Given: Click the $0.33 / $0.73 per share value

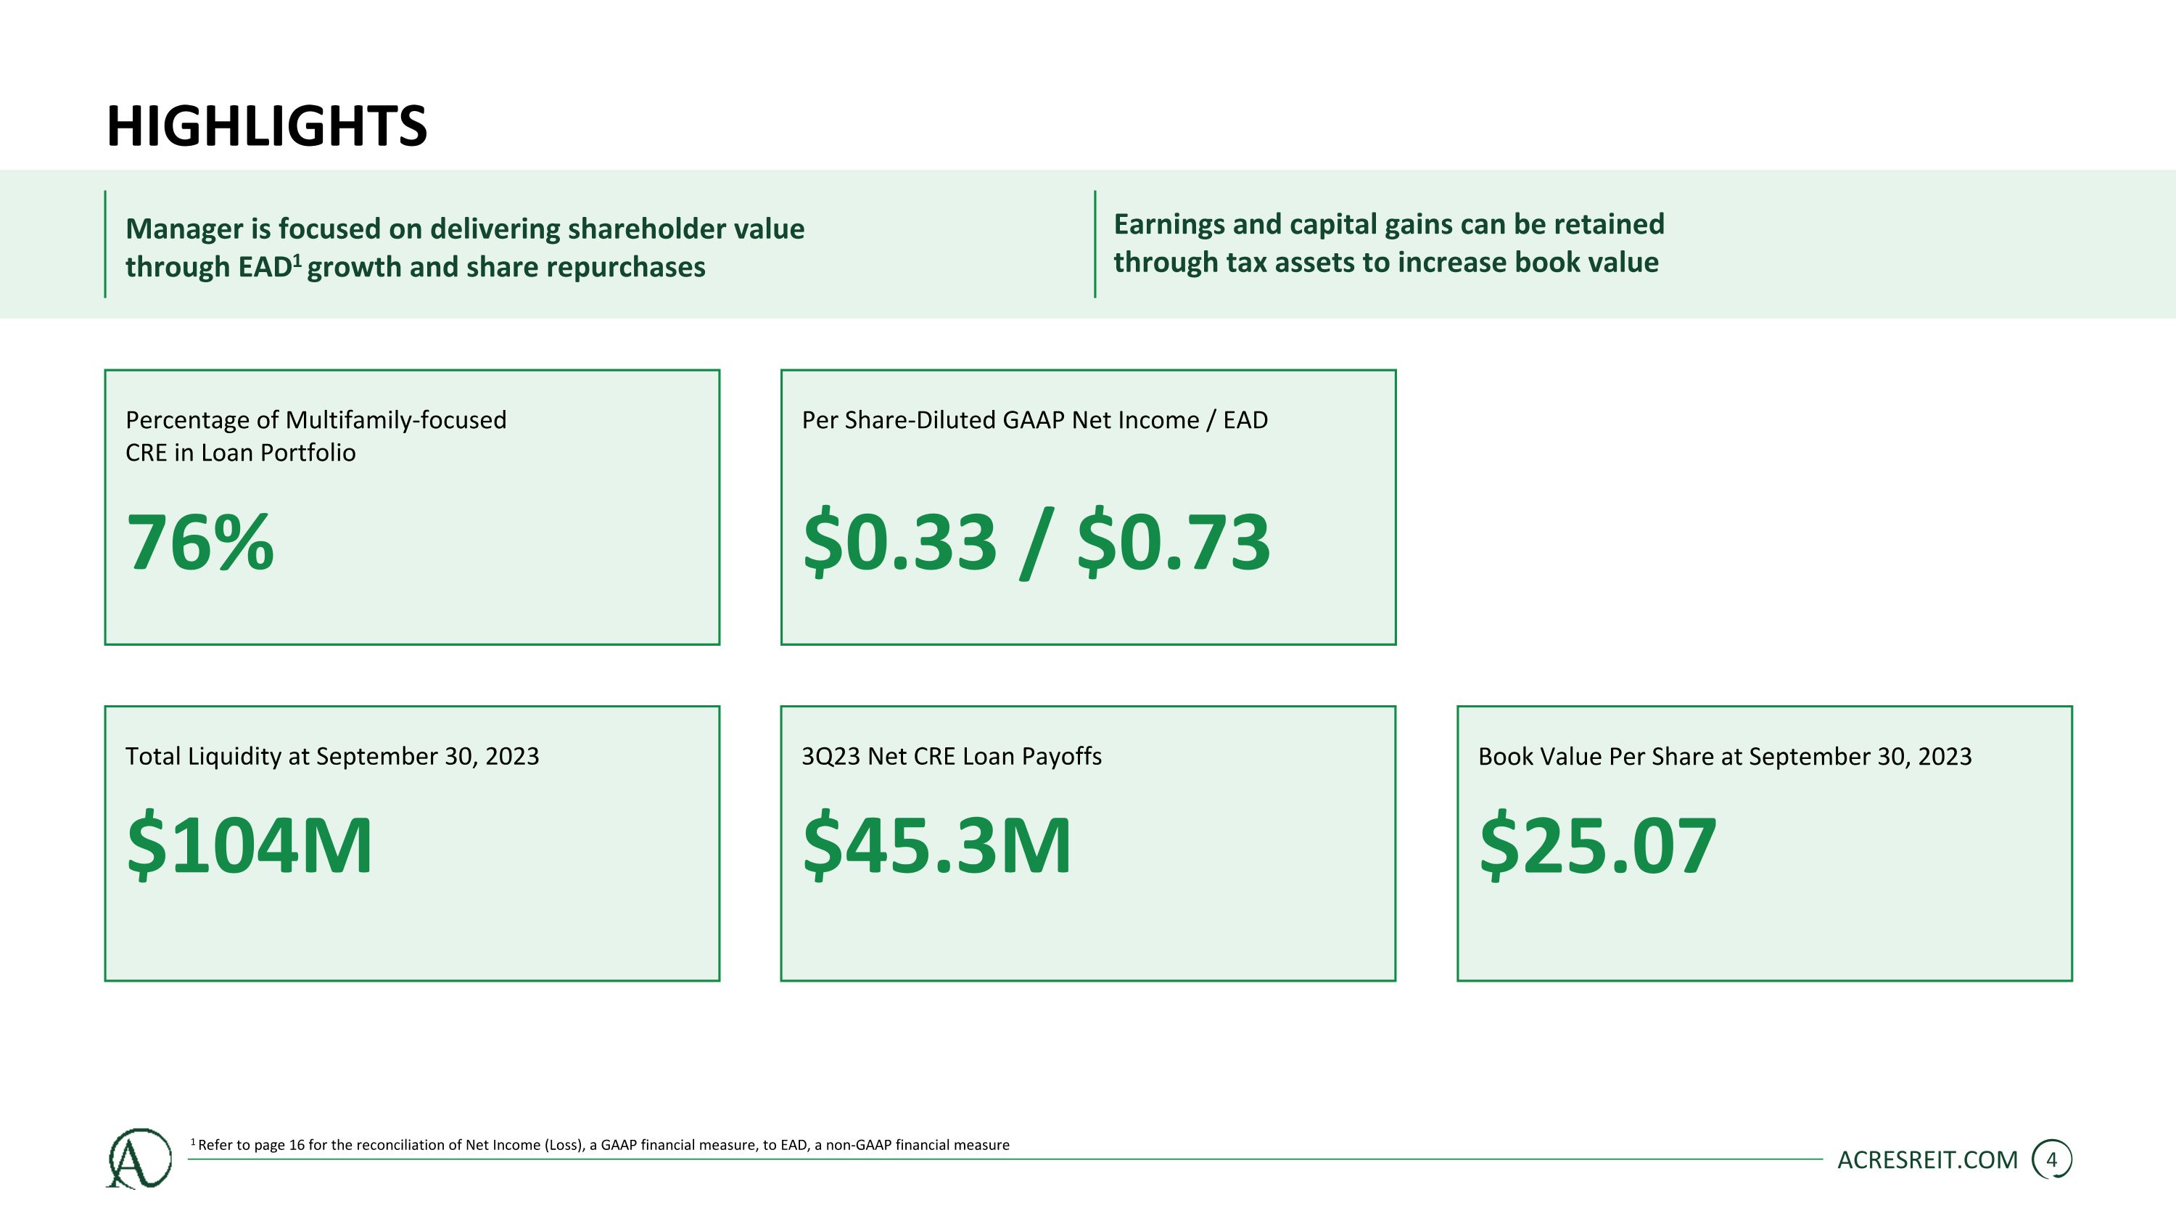Looking at the screenshot, I should (x=1037, y=542).
